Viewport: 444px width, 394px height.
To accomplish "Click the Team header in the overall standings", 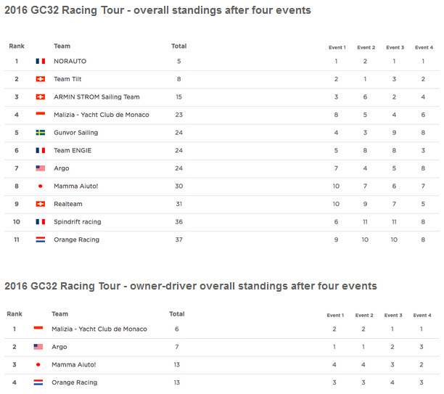I will pyautogui.click(x=62, y=46).
